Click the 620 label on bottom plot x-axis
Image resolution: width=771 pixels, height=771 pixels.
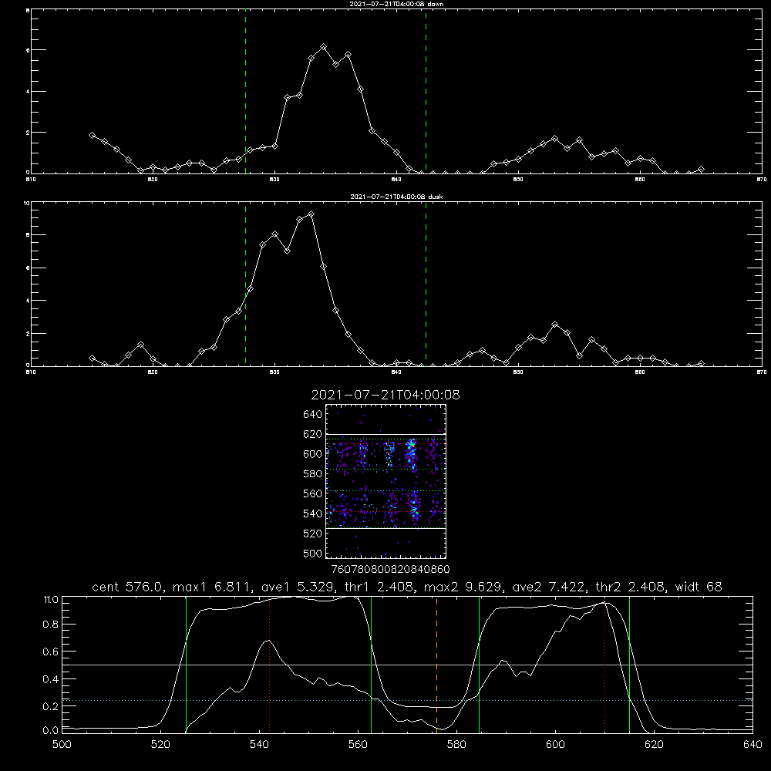654,745
